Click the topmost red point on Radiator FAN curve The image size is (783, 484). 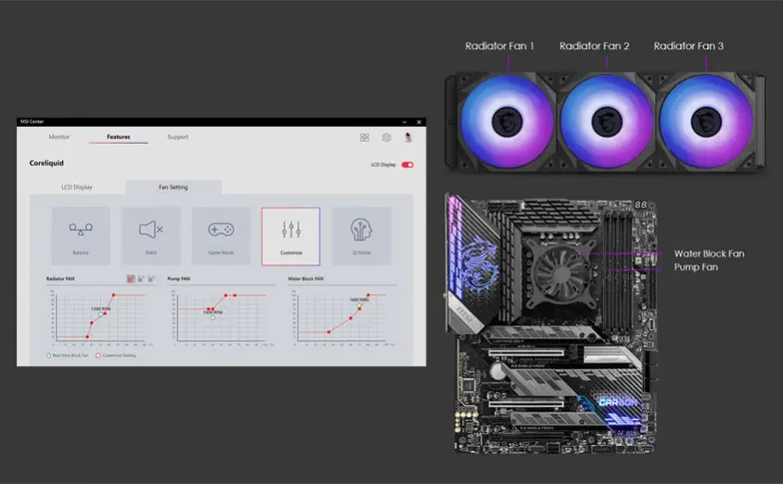tap(114, 296)
